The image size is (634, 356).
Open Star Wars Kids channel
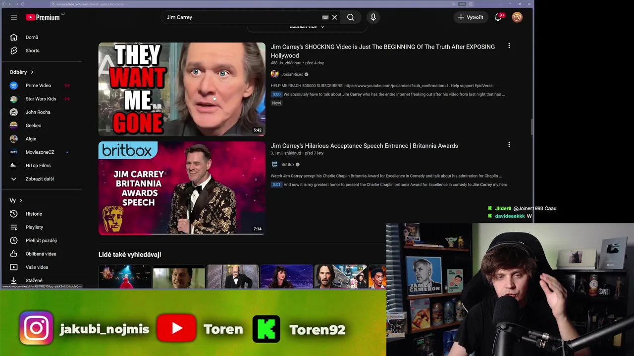tap(42, 99)
